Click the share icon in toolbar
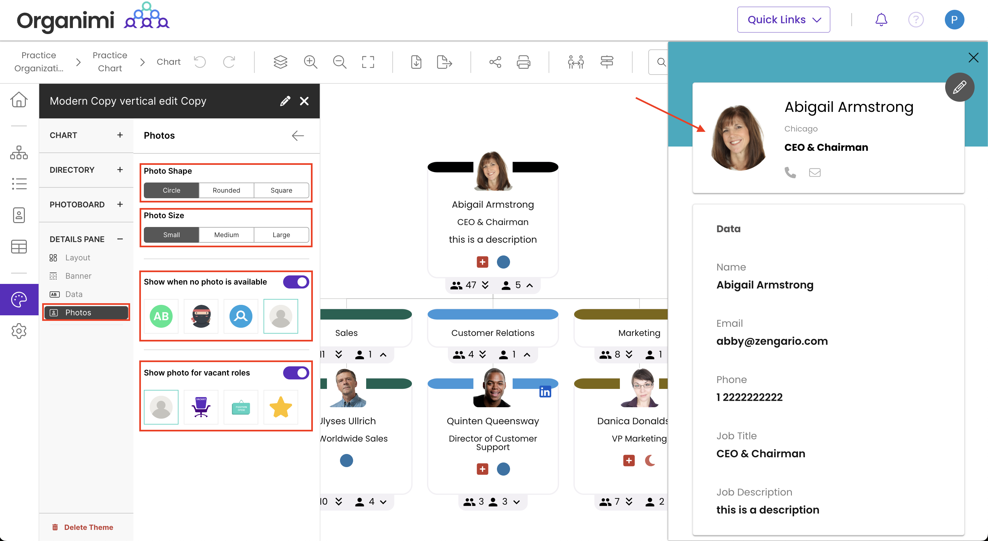Screen dimensions: 988x541 (495, 62)
